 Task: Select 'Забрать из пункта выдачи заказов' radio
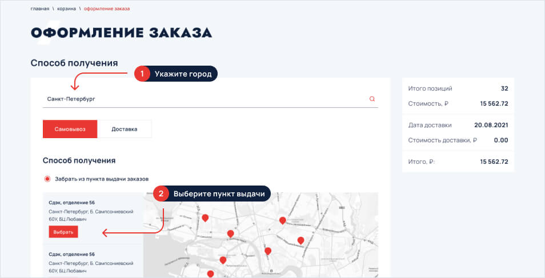(47, 179)
